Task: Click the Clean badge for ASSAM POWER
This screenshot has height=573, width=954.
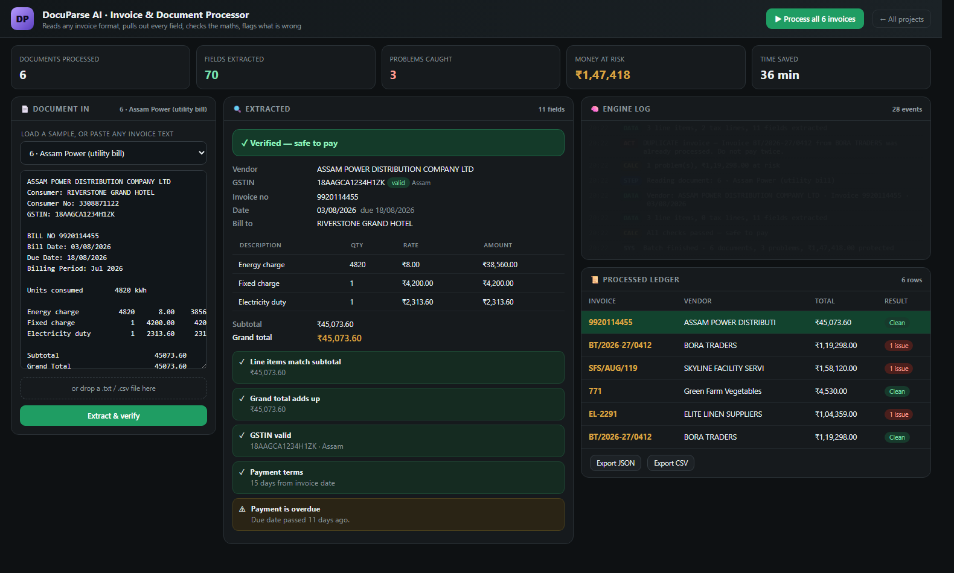Action: 897,323
